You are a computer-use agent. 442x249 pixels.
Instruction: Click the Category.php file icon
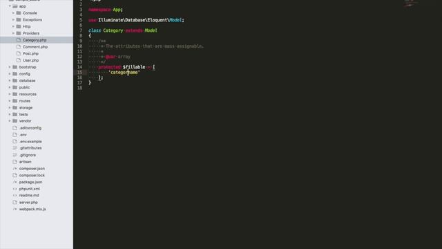point(19,40)
